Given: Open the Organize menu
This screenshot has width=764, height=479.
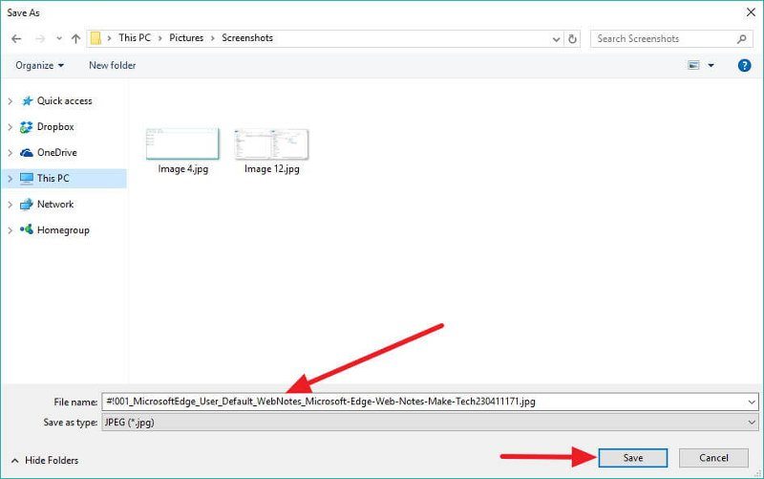Looking at the screenshot, I should coord(39,65).
